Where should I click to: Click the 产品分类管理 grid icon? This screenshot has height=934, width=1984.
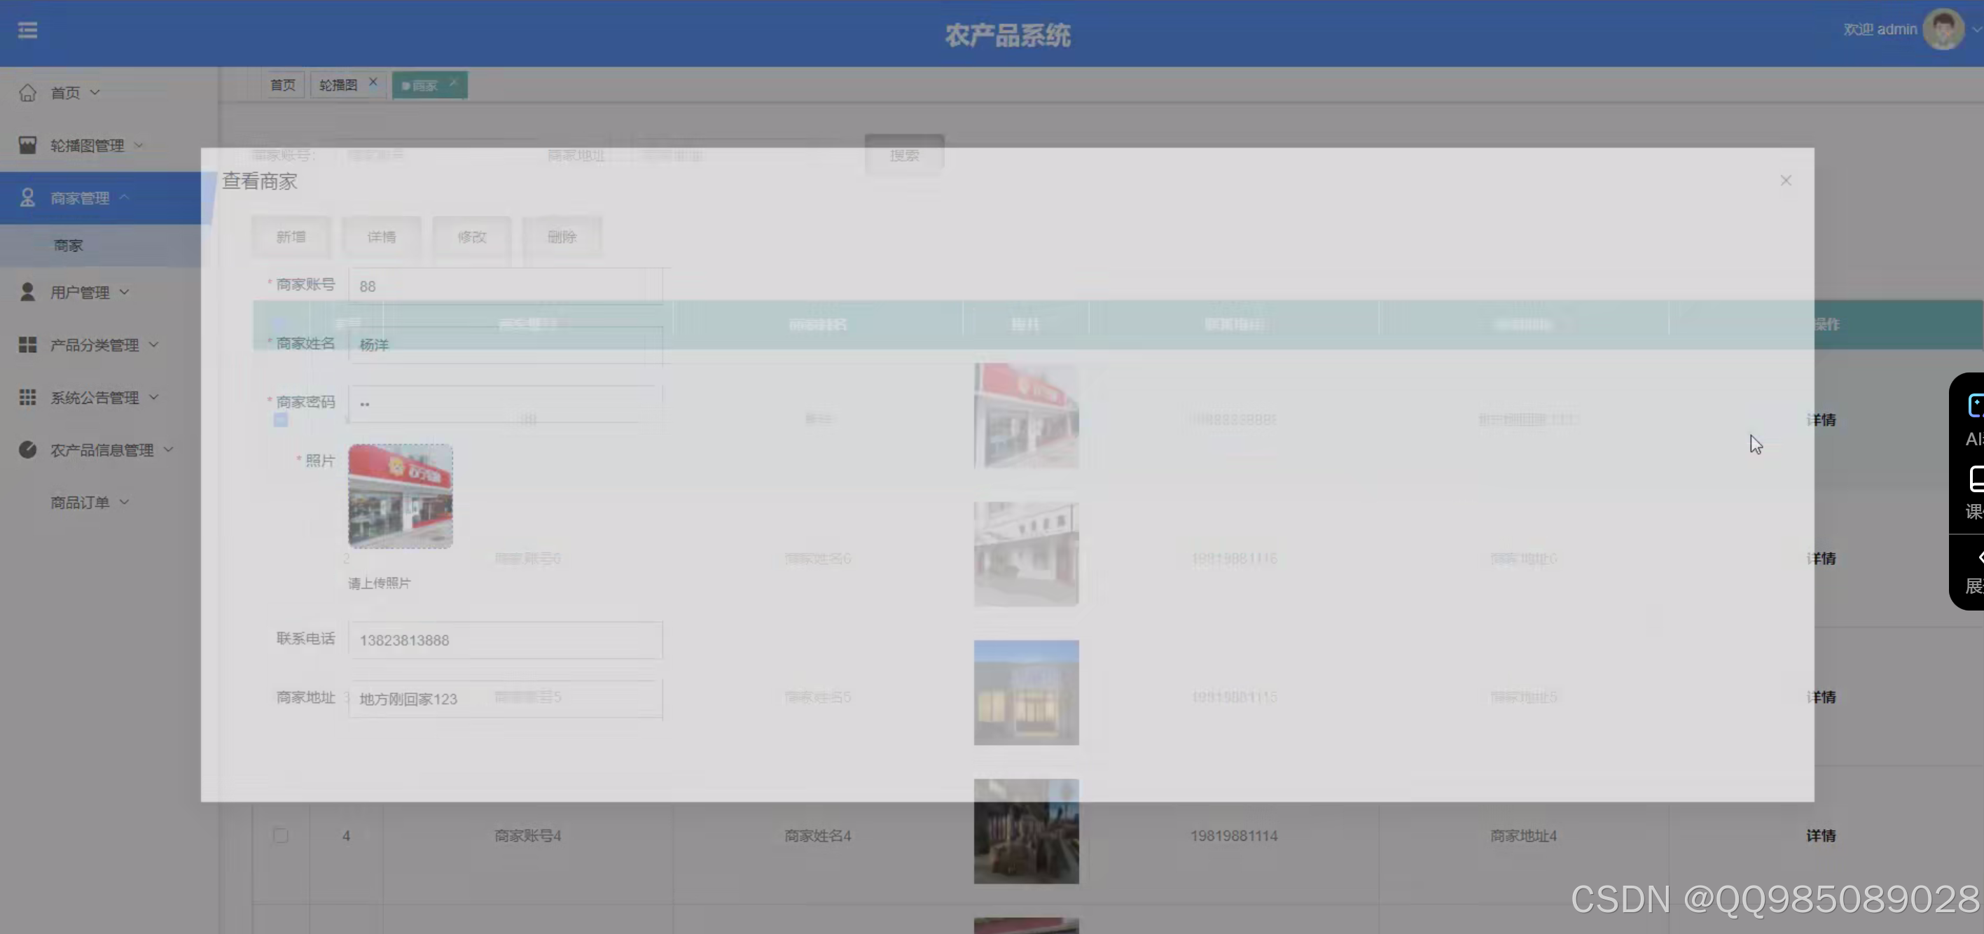coord(28,345)
